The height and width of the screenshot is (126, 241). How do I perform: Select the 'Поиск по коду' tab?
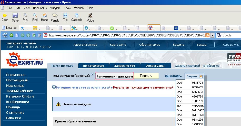62,66
